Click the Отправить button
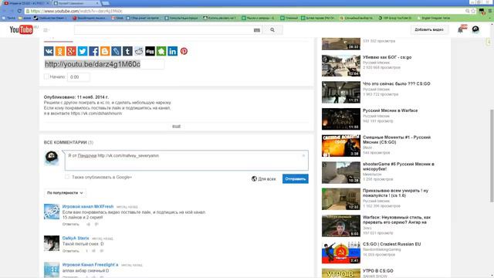Viewport: 494px width, 278px height. (x=295, y=178)
